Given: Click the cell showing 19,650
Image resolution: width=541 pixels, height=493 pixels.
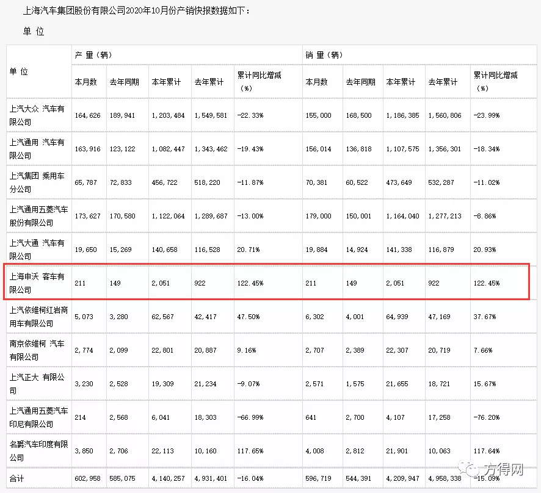Looking at the screenshot, I should click(85, 250).
